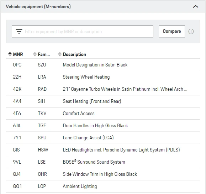Select the LED Headlights PDLS row
Viewport: 206px width, 194px height.
103,150
